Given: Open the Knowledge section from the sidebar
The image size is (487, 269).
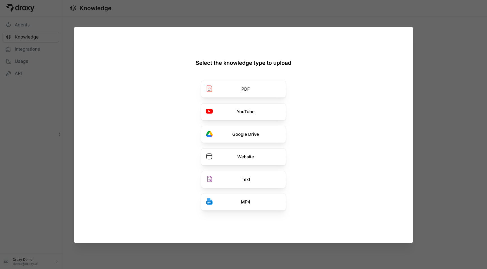Looking at the screenshot, I should pyautogui.click(x=27, y=37).
